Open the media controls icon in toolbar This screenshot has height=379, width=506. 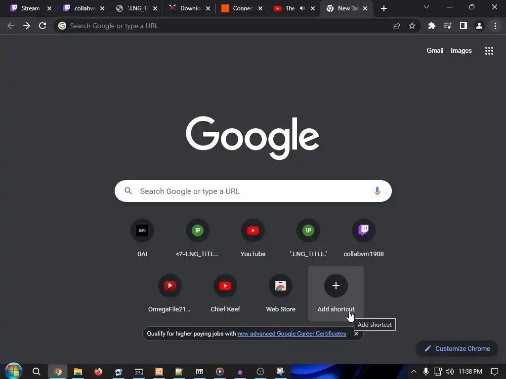(447, 26)
